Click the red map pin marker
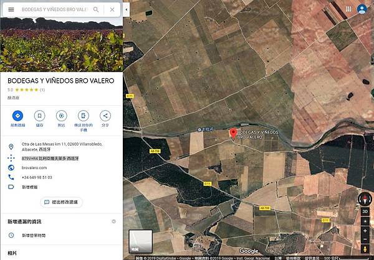Image resolution: width=374 pixels, height=260 pixels. click(233, 133)
